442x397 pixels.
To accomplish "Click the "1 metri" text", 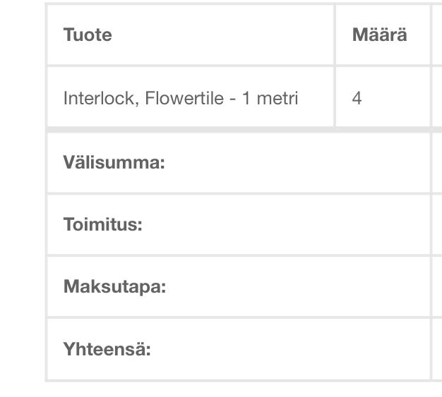I will (x=270, y=97).
